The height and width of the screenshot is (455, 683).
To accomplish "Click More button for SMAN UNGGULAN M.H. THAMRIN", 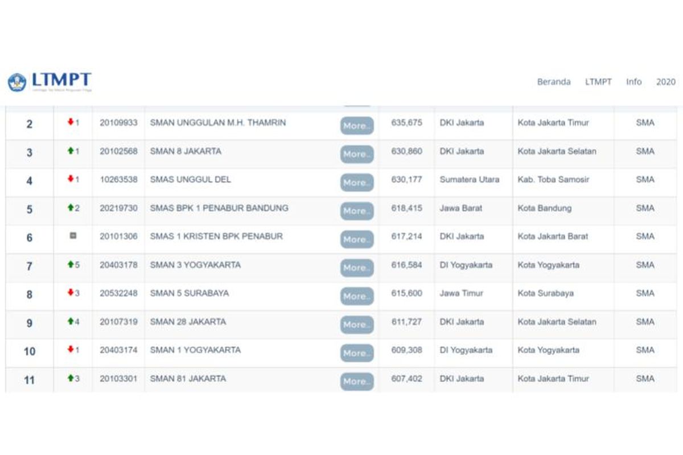I will click(357, 126).
